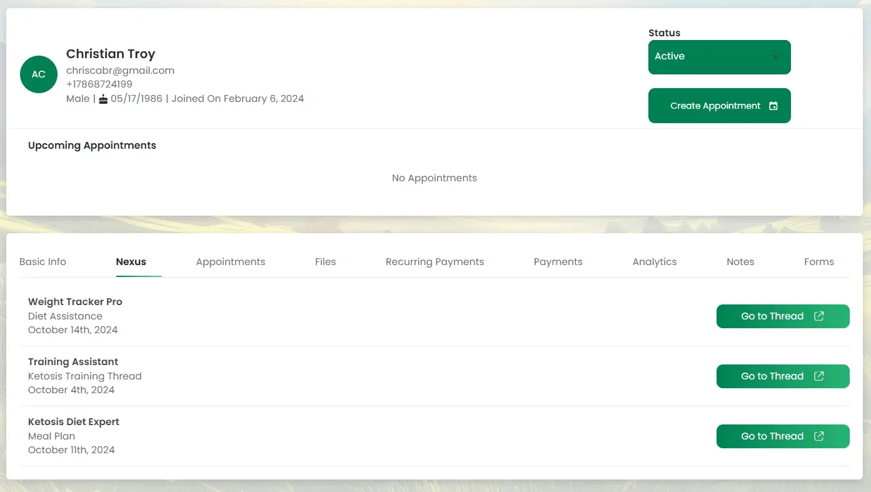
Task: View the Analytics tab
Action: (x=654, y=262)
